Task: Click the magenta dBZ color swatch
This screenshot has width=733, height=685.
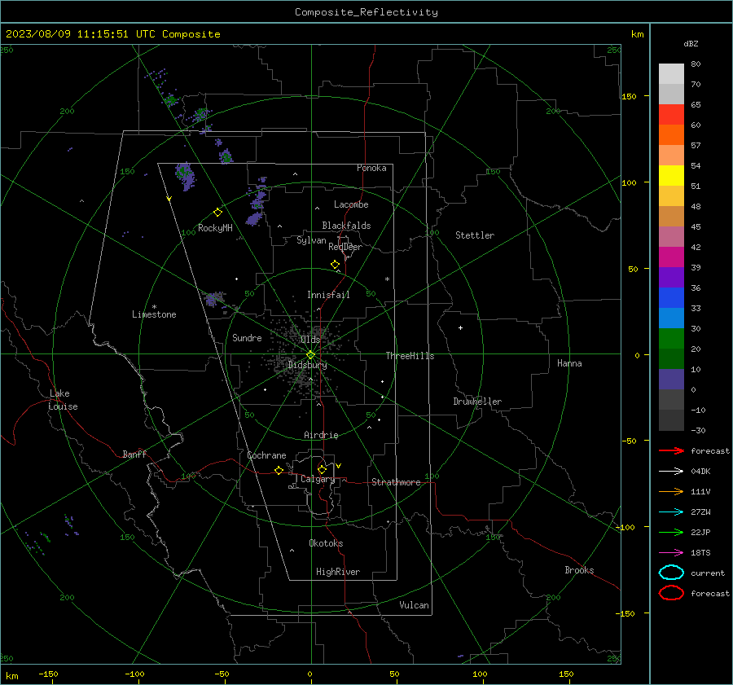Action: [x=671, y=257]
